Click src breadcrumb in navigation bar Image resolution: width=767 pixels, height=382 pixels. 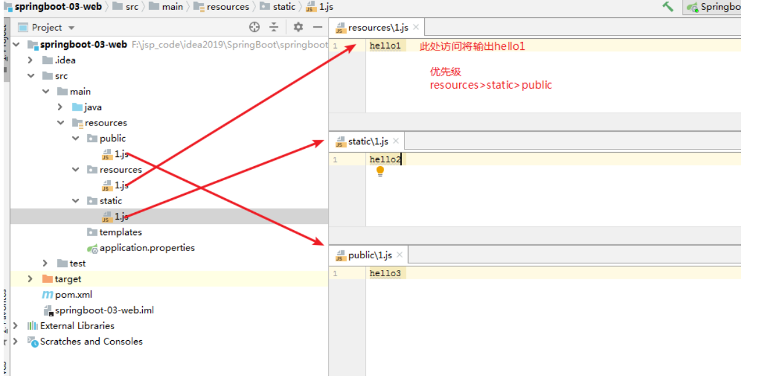click(x=125, y=7)
